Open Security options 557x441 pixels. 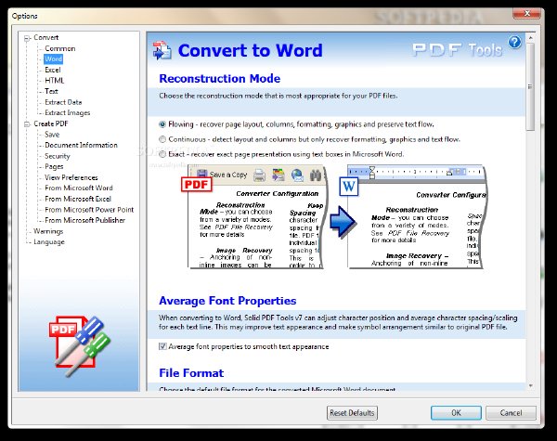point(58,156)
